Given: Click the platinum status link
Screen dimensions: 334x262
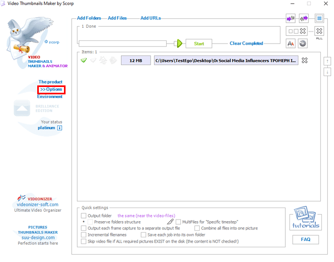Looking at the screenshot, I should [47, 128].
